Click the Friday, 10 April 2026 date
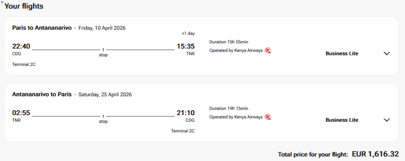 coord(102,28)
